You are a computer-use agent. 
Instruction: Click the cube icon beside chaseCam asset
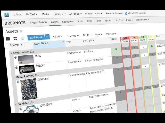[x=21, y=109]
